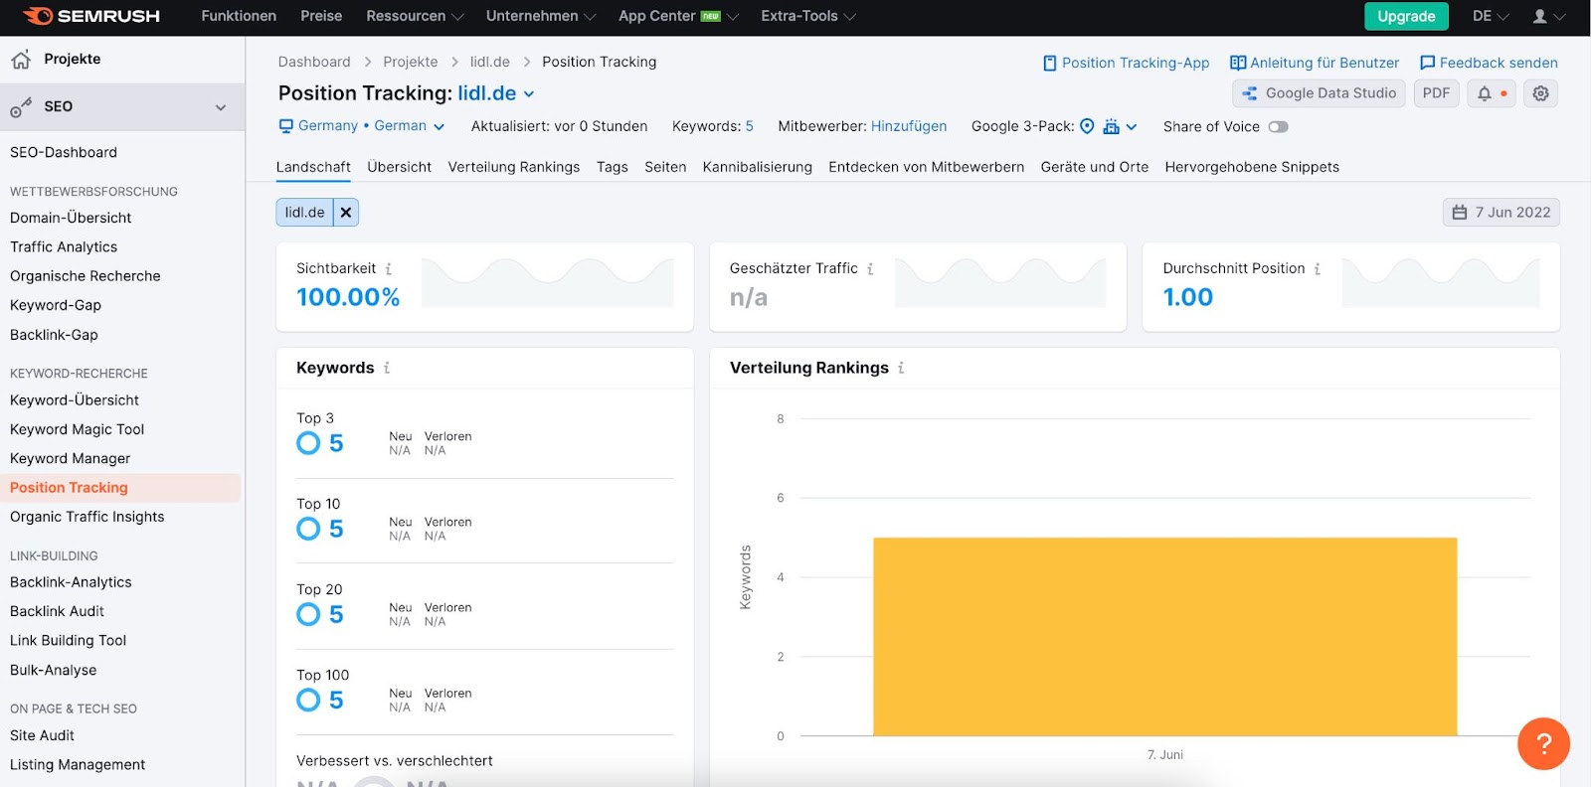Open the user account icon menu

(1540, 16)
